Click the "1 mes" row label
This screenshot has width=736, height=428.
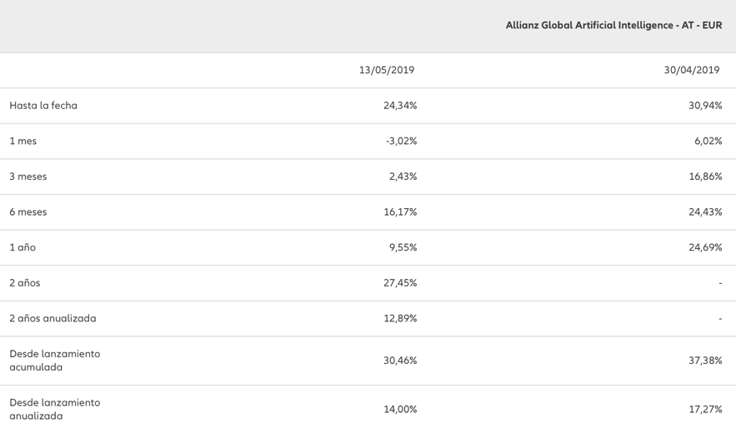(x=23, y=142)
